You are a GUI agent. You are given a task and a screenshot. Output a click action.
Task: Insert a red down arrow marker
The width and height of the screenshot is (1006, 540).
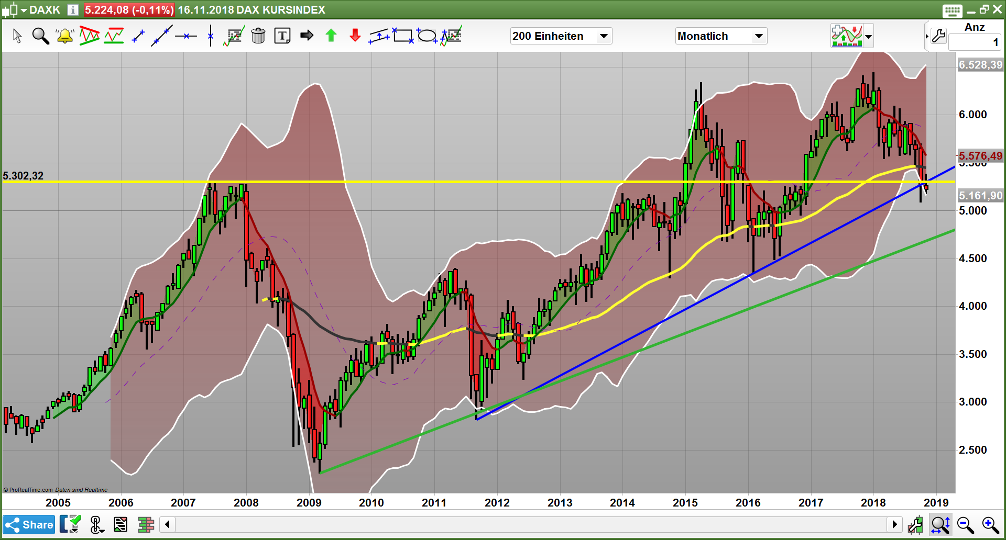(x=355, y=35)
